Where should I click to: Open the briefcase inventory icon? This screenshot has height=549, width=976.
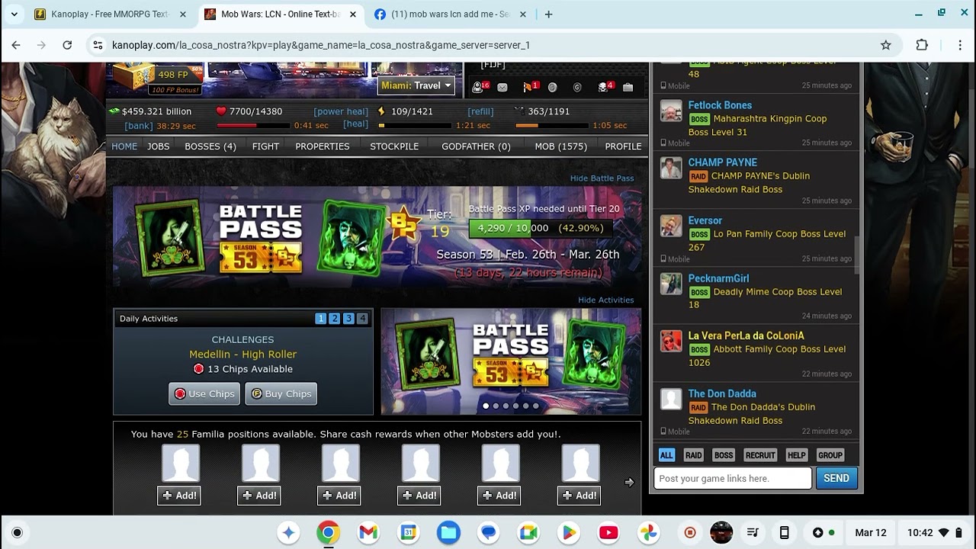[628, 88]
